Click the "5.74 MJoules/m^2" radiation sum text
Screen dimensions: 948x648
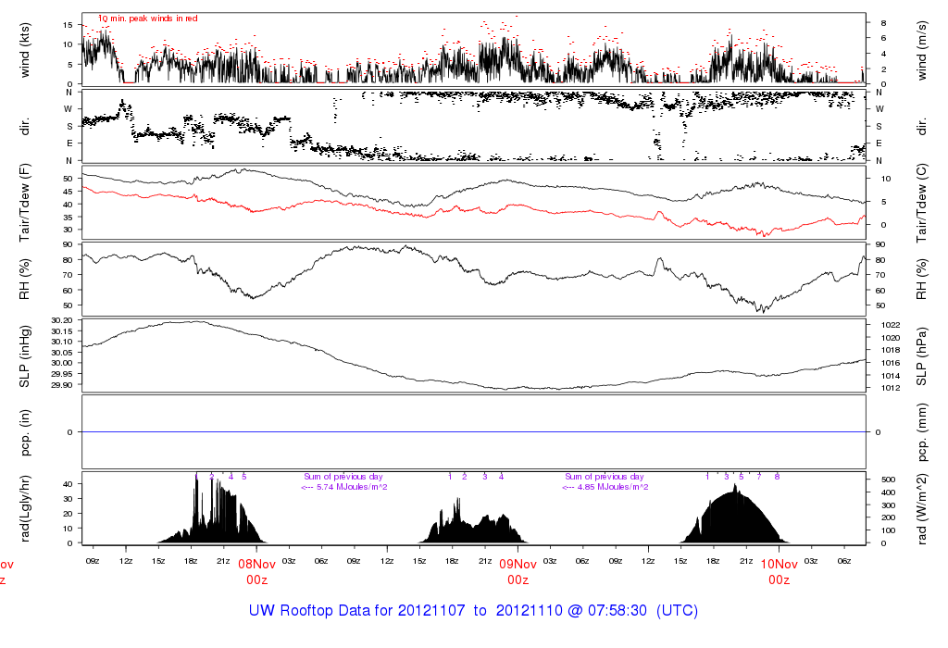352,487
